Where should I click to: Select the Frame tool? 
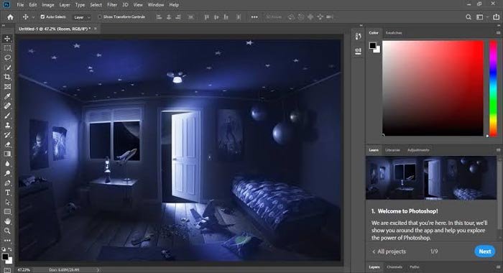click(7, 87)
